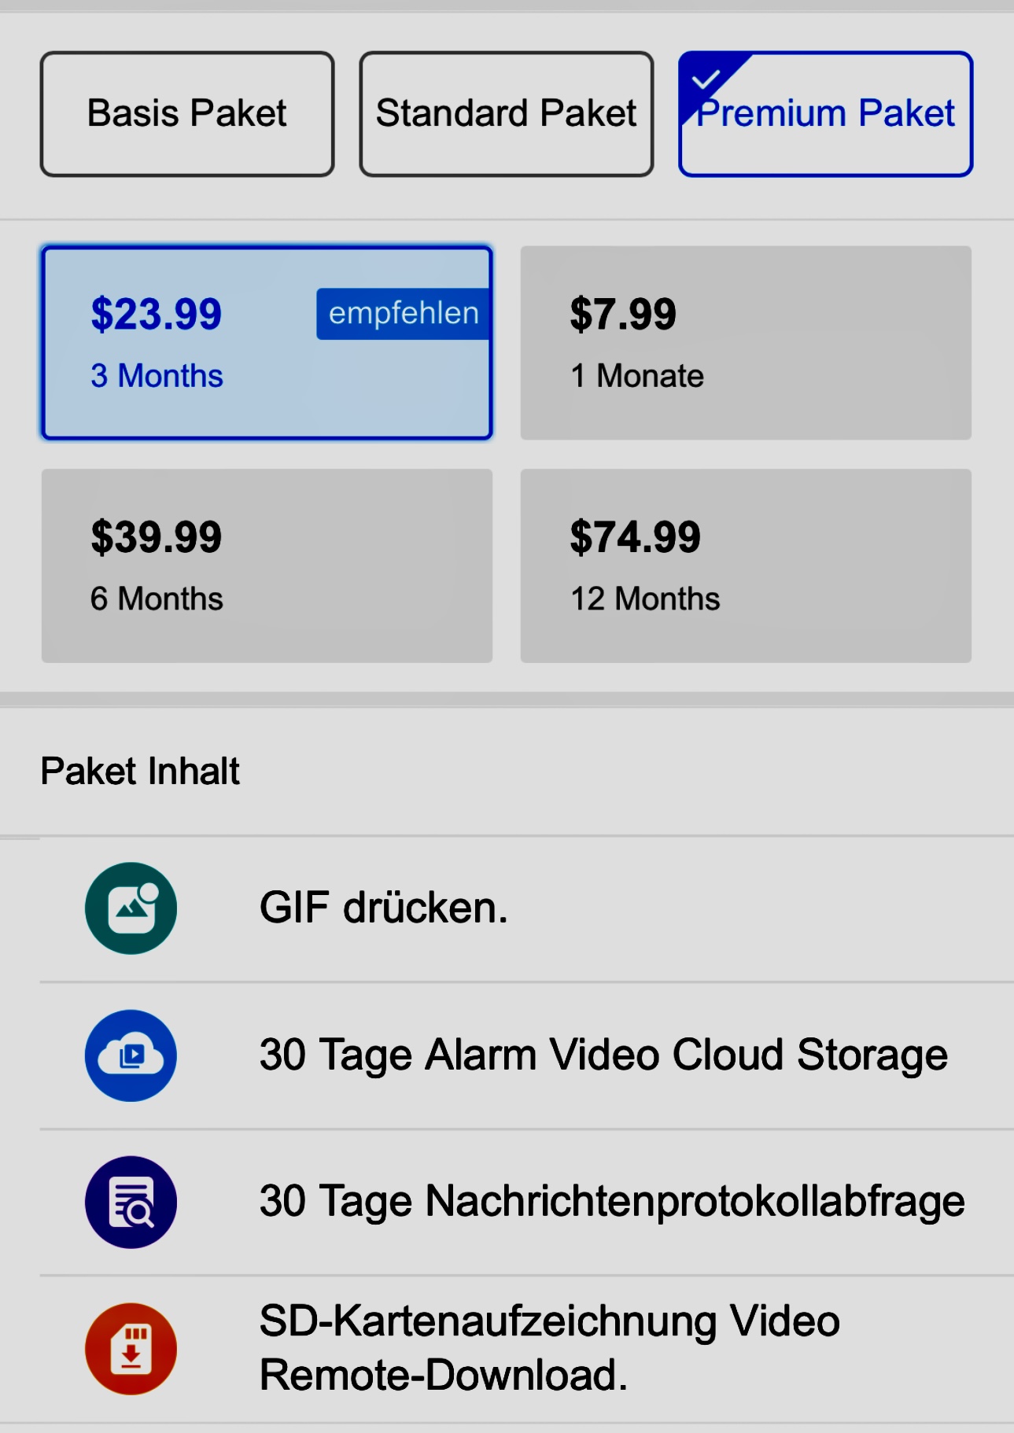This screenshot has width=1014, height=1433.
Task: Select the $74.99 twelve-month plan
Action: coord(746,565)
